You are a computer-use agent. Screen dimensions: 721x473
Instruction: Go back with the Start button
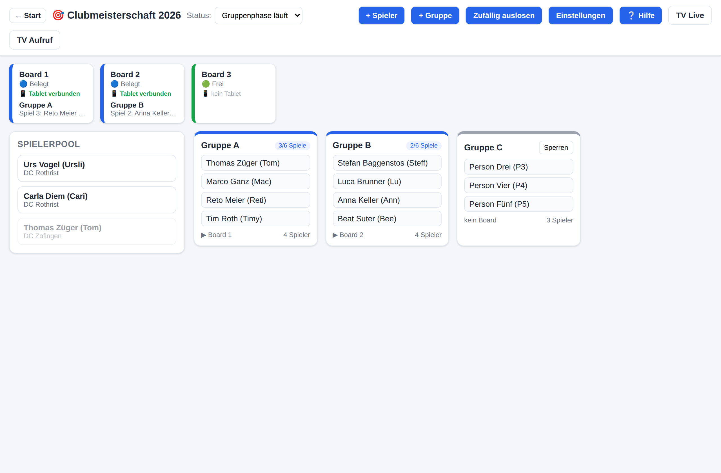tap(28, 15)
